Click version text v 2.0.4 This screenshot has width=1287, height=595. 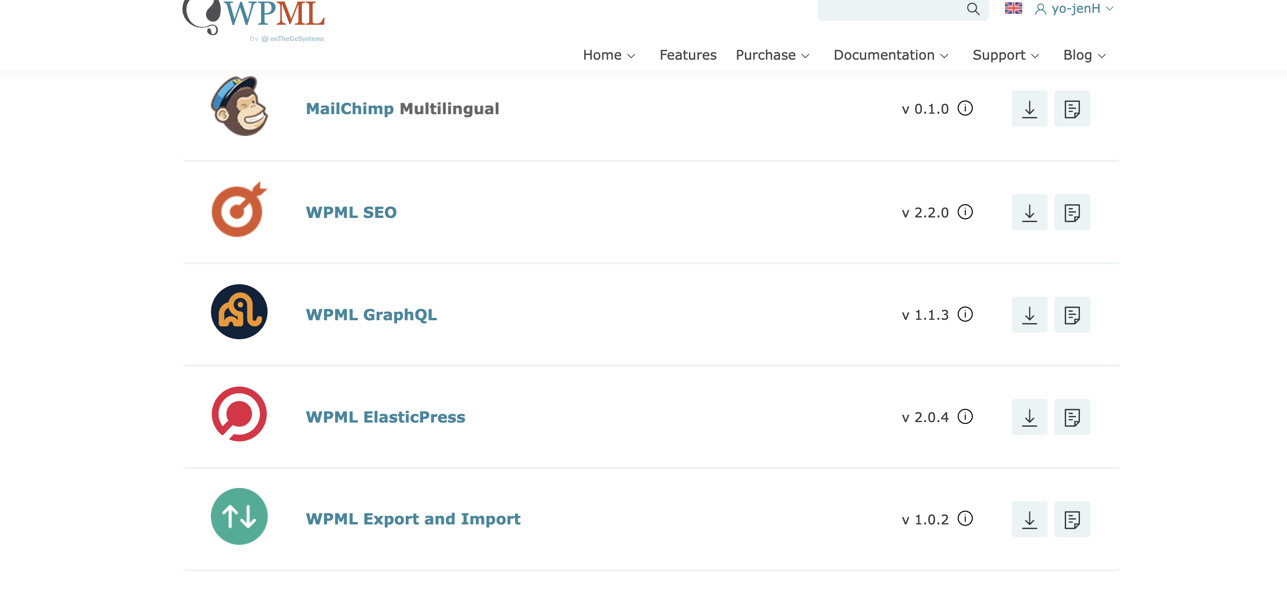pos(925,417)
